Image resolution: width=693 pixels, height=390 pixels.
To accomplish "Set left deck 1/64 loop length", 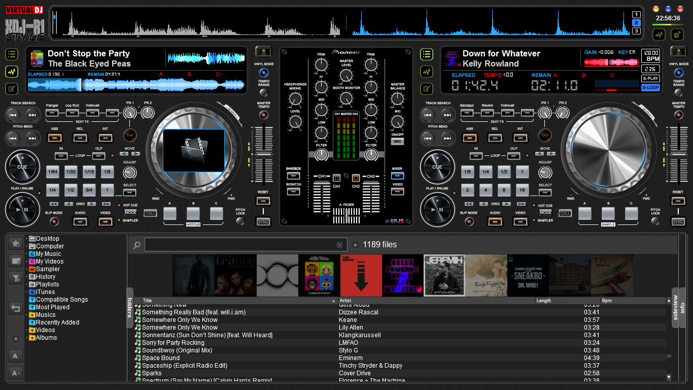I will click(53, 172).
